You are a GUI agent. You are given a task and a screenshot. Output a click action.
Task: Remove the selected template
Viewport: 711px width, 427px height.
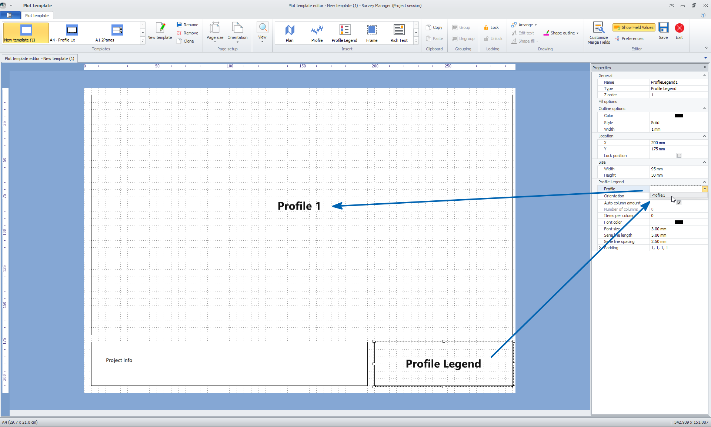click(187, 33)
